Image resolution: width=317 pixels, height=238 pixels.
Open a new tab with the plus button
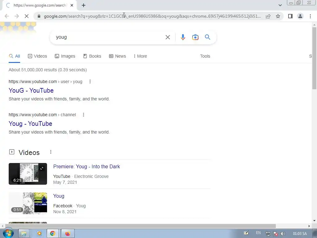(84, 5)
